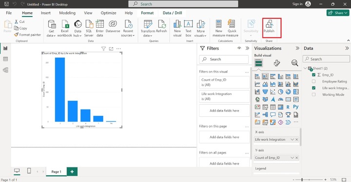Insert the Q&A visual

pos(273,115)
